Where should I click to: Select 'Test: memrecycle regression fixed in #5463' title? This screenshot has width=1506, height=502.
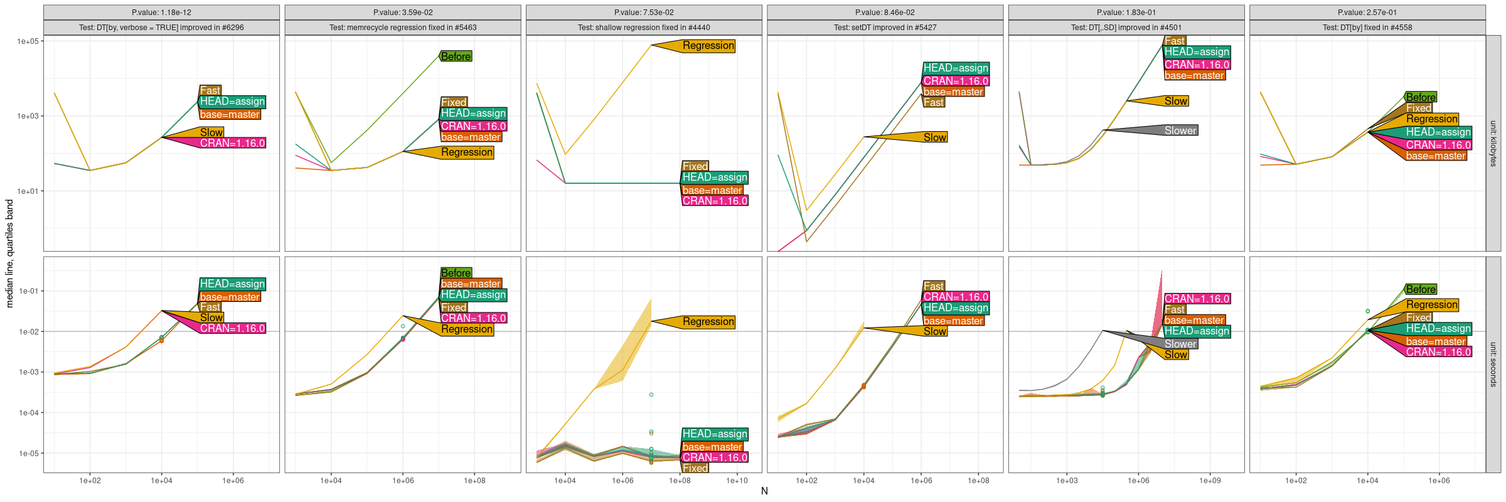point(403,28)
